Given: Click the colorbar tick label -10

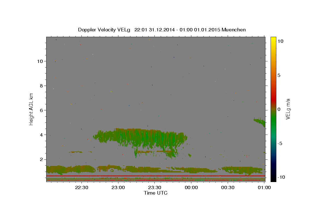Looking at the screenshot, I should tap(282, 177).
